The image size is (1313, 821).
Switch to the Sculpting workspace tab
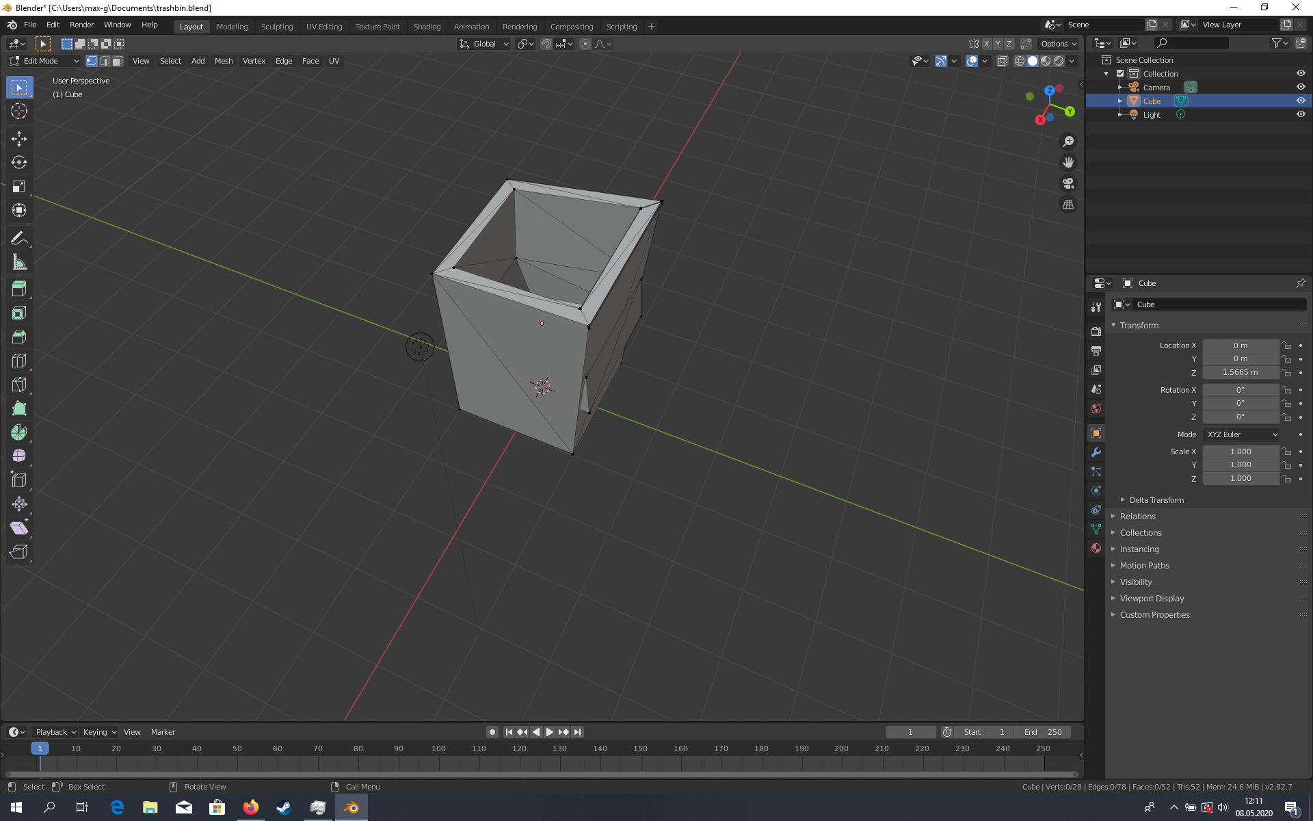click(x=276, y=27)
